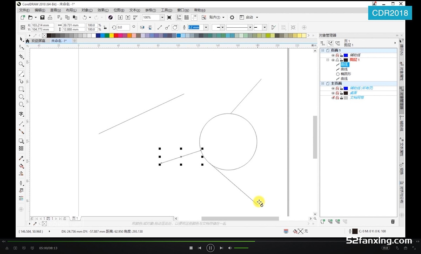421x254 pixels.
Task: Select the Smart fill tool
Action: click(21, 173)
